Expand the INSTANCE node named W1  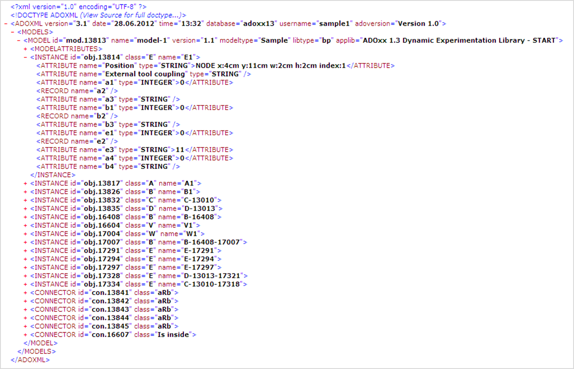click(24, 233)
